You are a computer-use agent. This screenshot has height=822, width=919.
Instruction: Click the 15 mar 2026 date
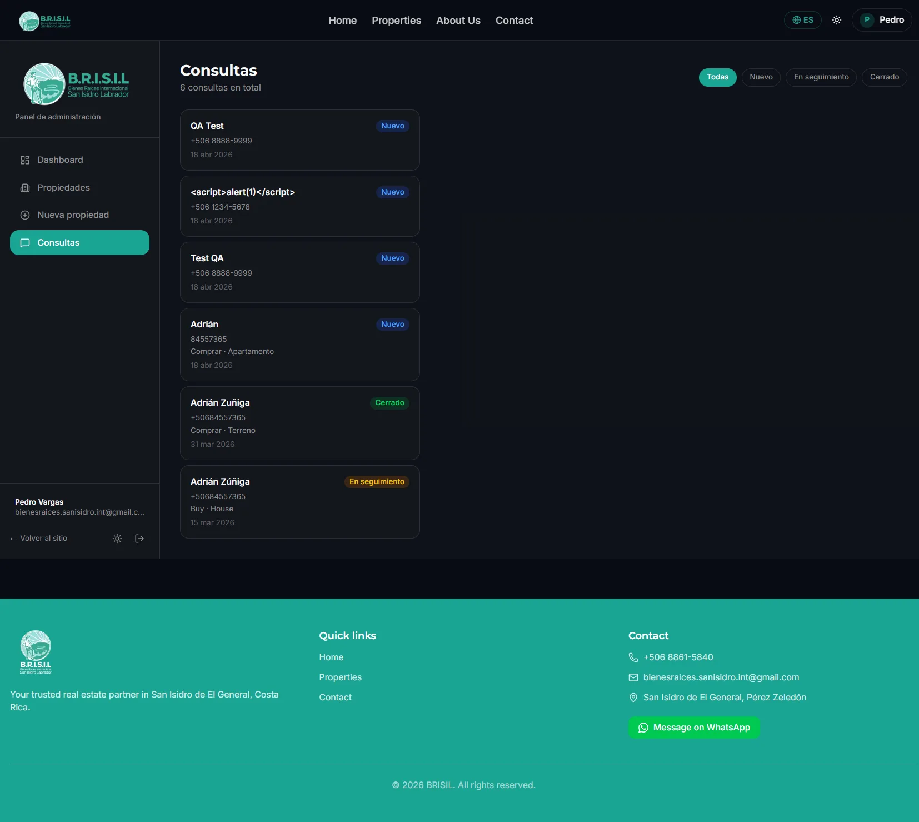pos(212,523)
